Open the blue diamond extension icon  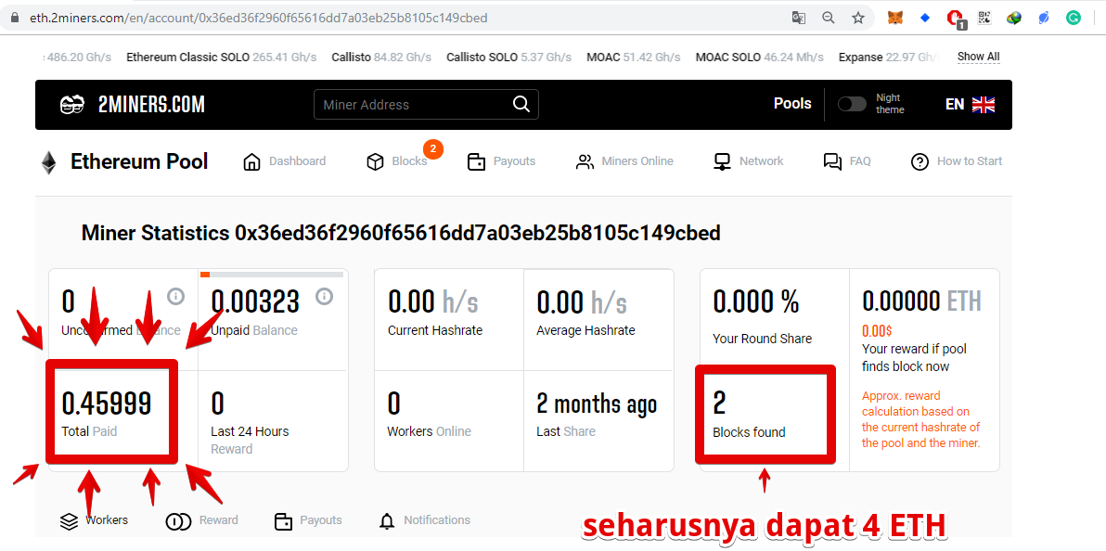click(925, 18)
